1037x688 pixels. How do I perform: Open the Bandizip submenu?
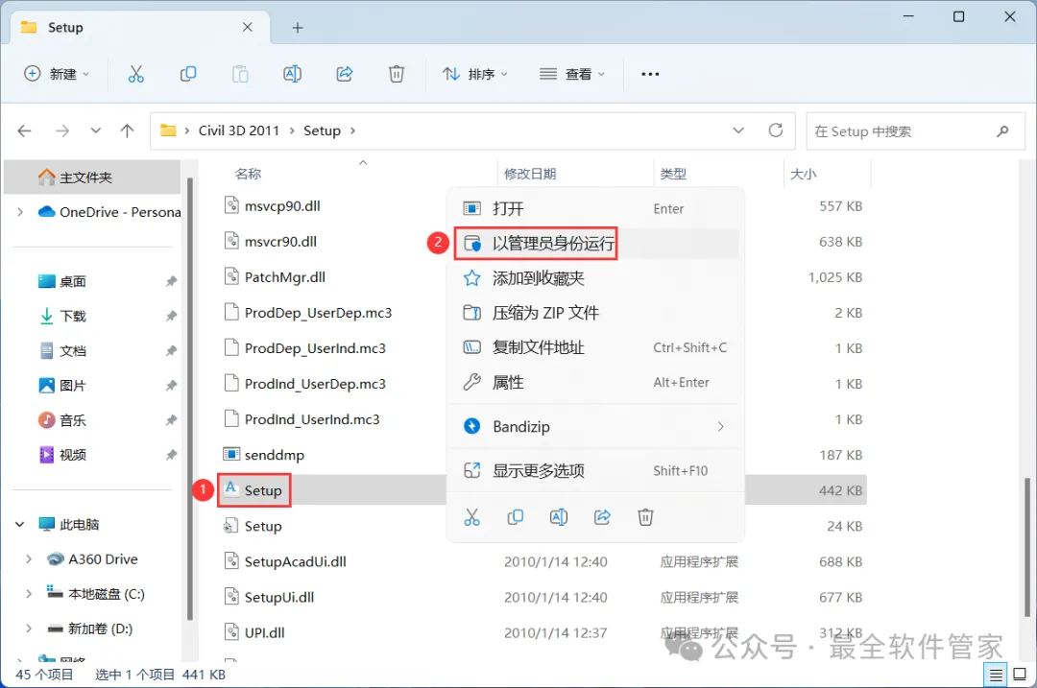[595, 426]
